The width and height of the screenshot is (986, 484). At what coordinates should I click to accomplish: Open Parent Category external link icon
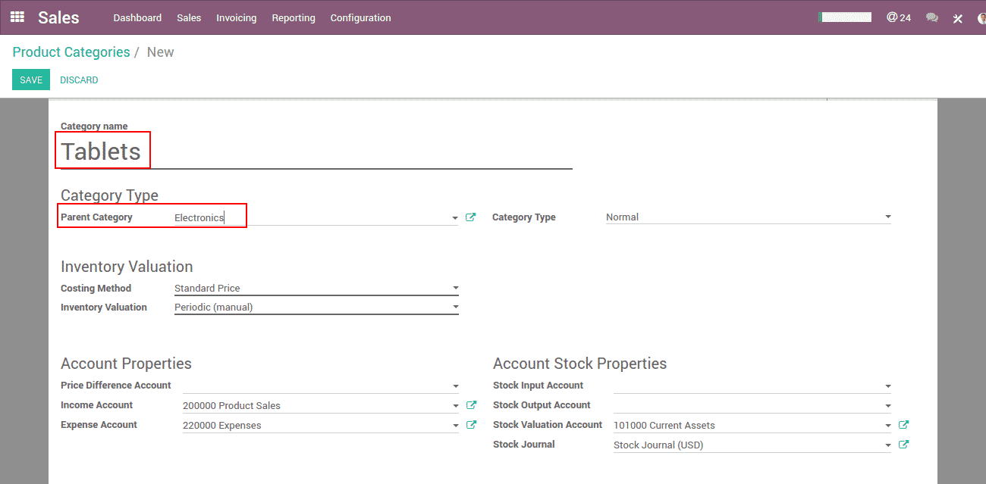470,217
